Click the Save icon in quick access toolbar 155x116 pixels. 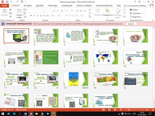point(8,2)
